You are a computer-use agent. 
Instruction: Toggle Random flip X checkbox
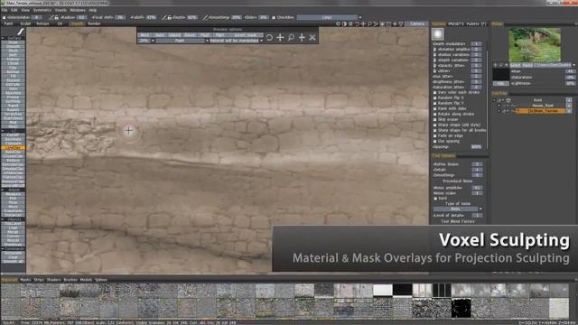pos(435,98)
